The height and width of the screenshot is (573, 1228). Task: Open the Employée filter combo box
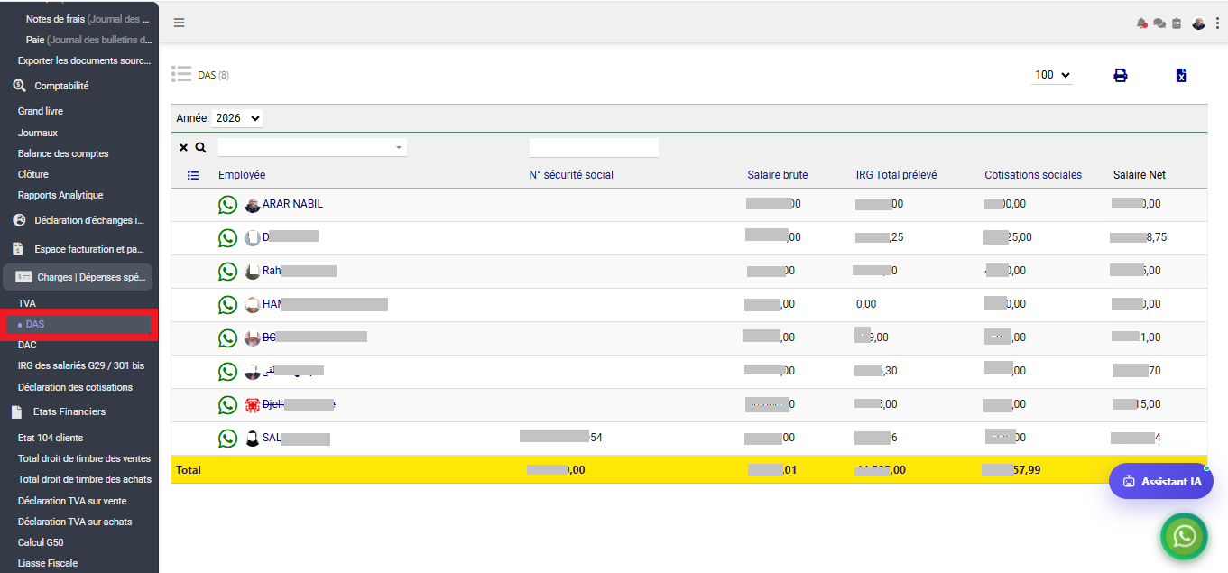click(312, 147)
